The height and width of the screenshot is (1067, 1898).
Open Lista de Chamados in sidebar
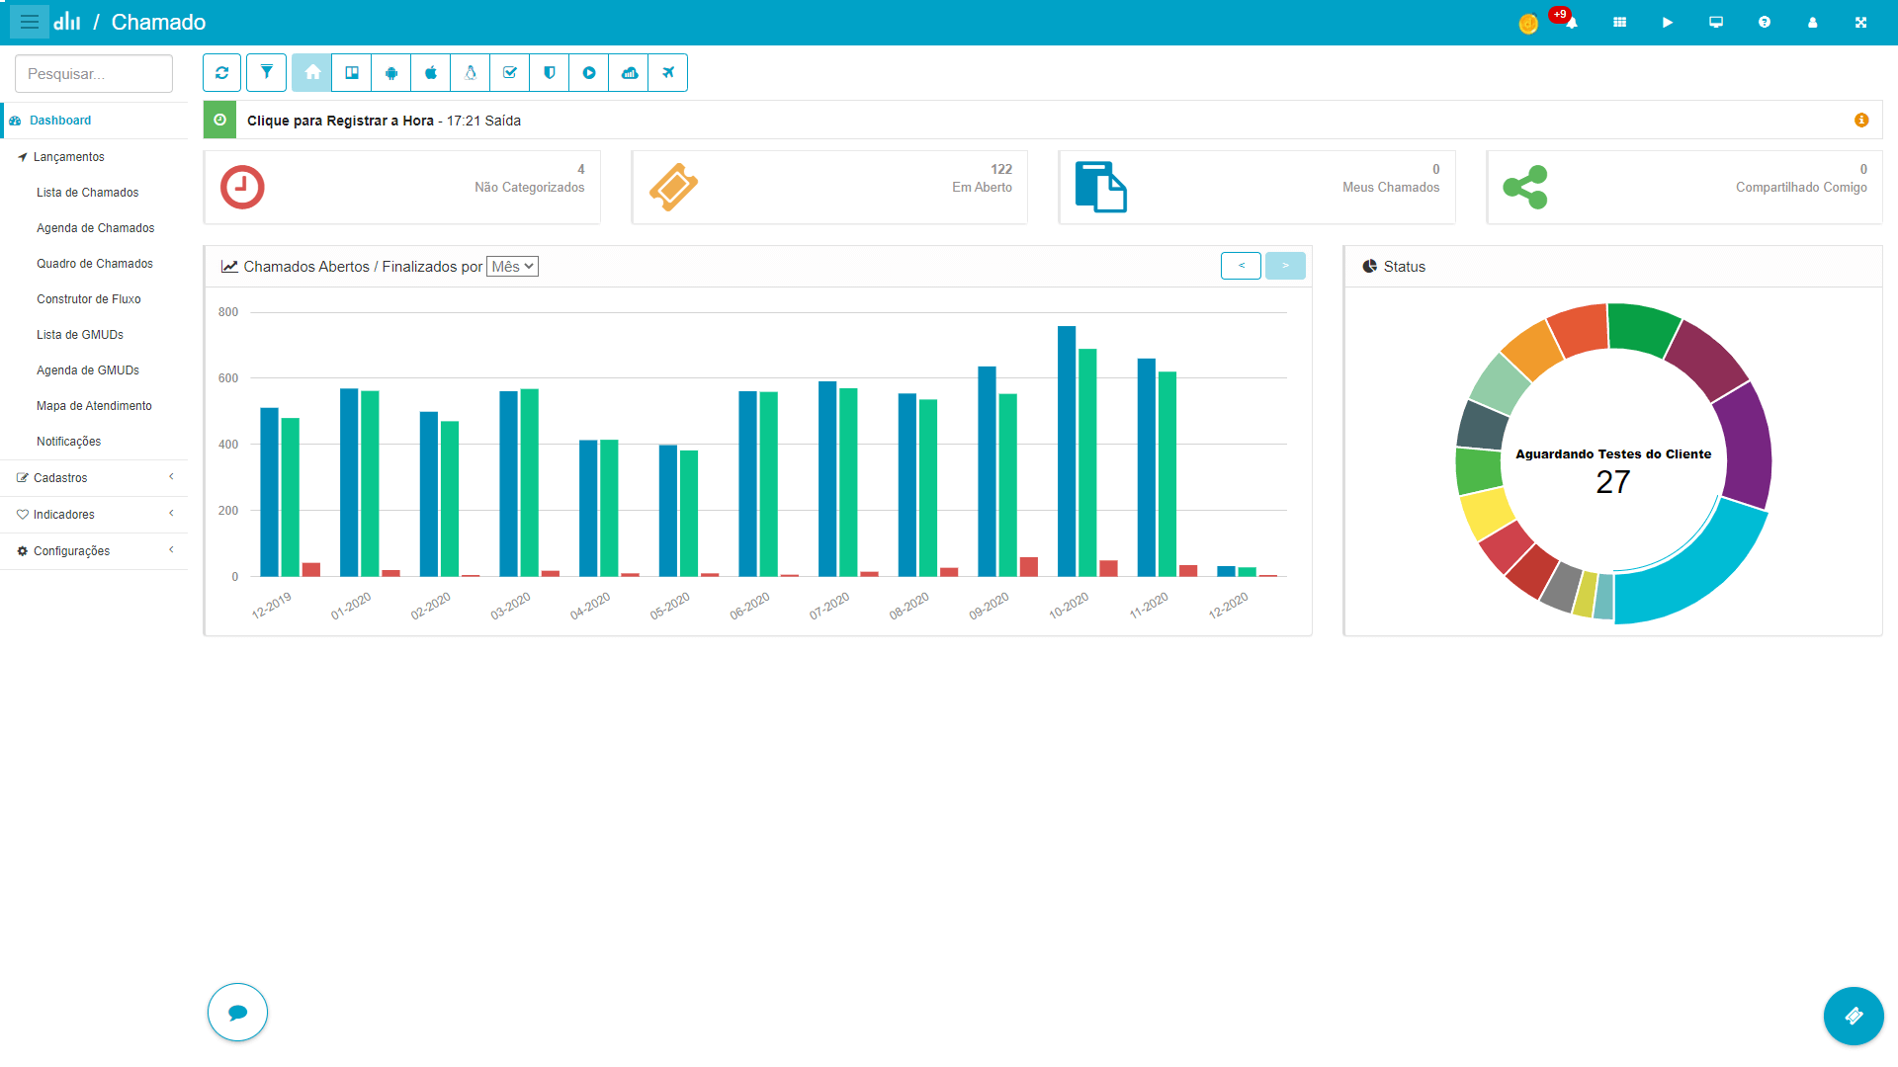point(87,193)
